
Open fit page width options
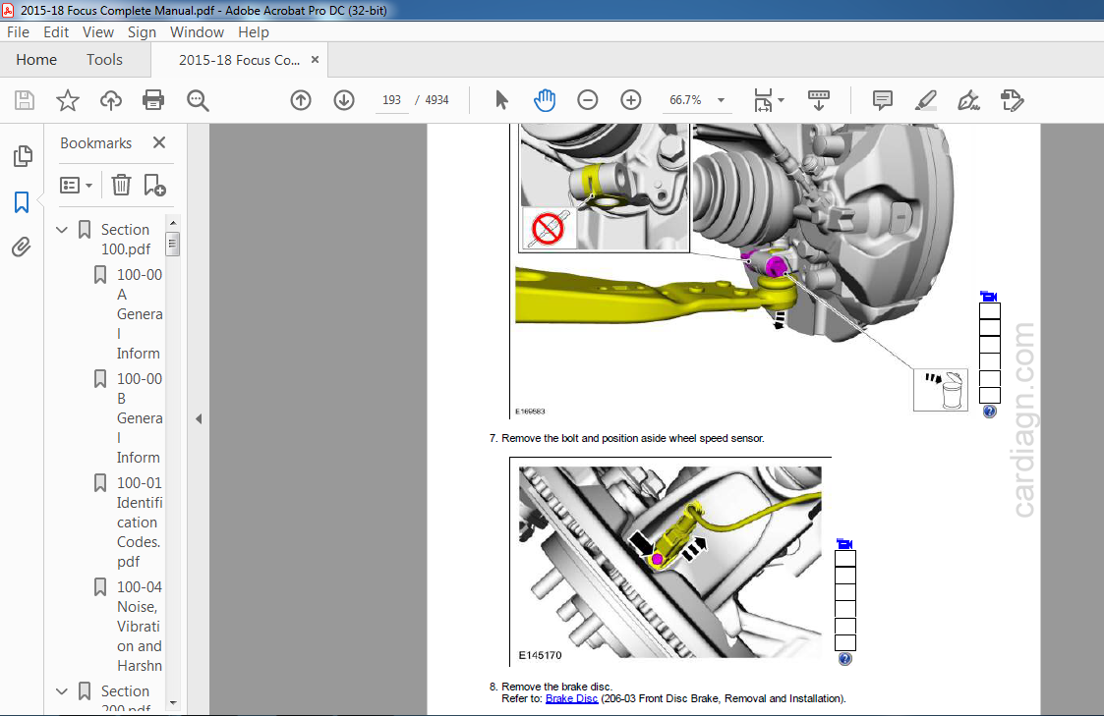(x=768, y=100)
